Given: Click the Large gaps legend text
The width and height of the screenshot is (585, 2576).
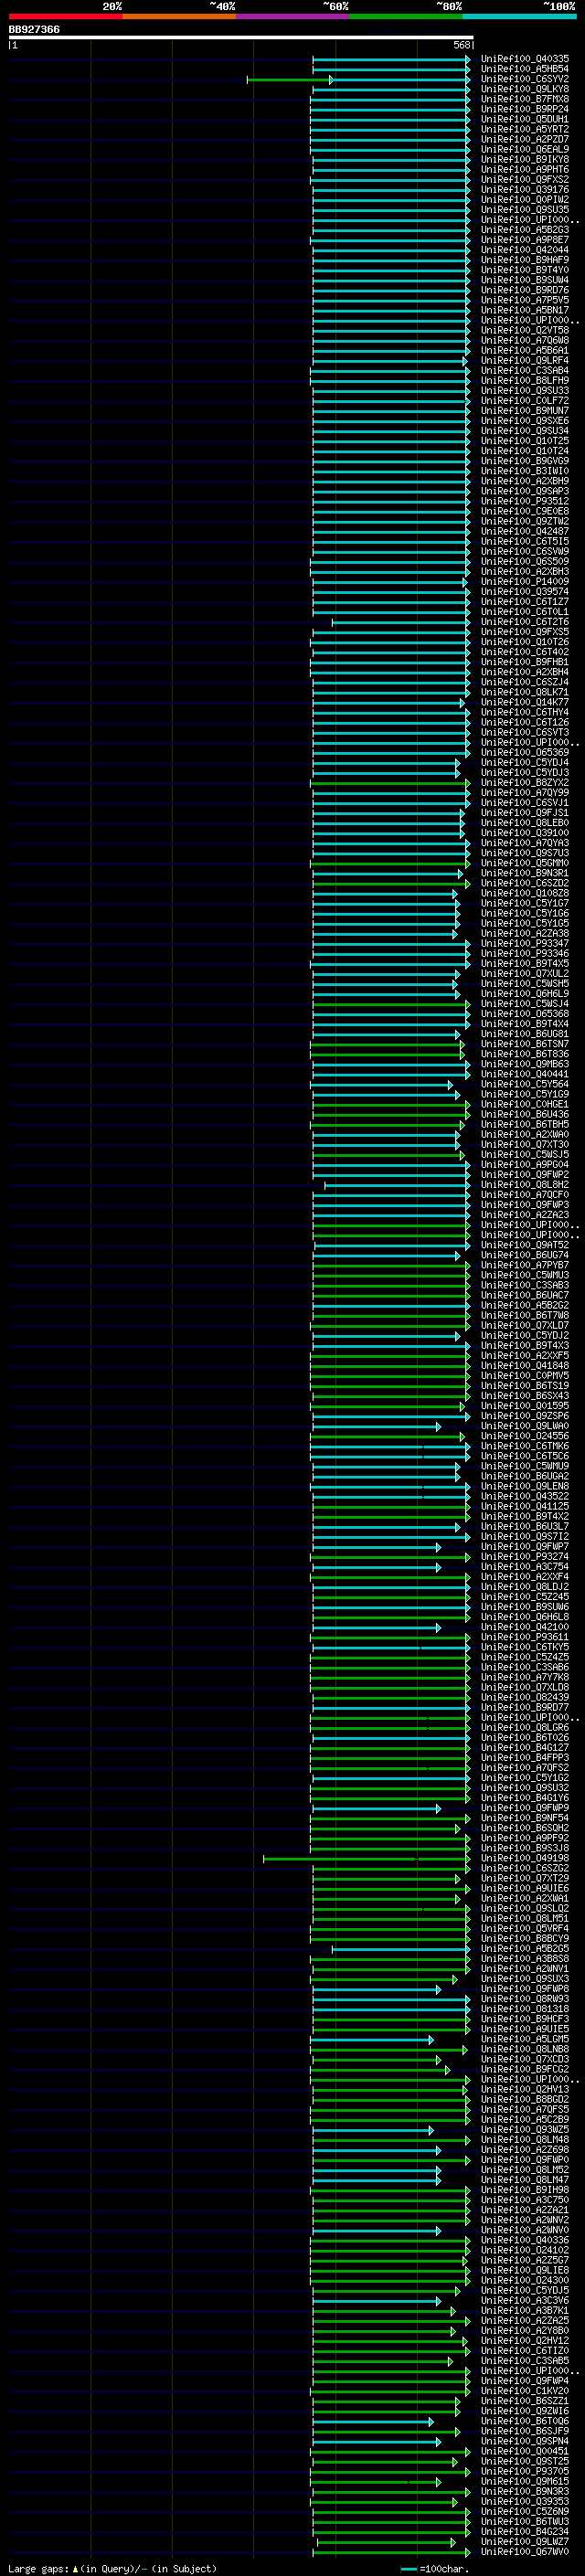Looking at the screenshot, I should (x=112, y=2568).
